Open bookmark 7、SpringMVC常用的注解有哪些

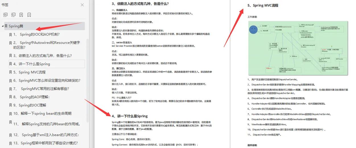pyautogui.click(x=41, y=89)
